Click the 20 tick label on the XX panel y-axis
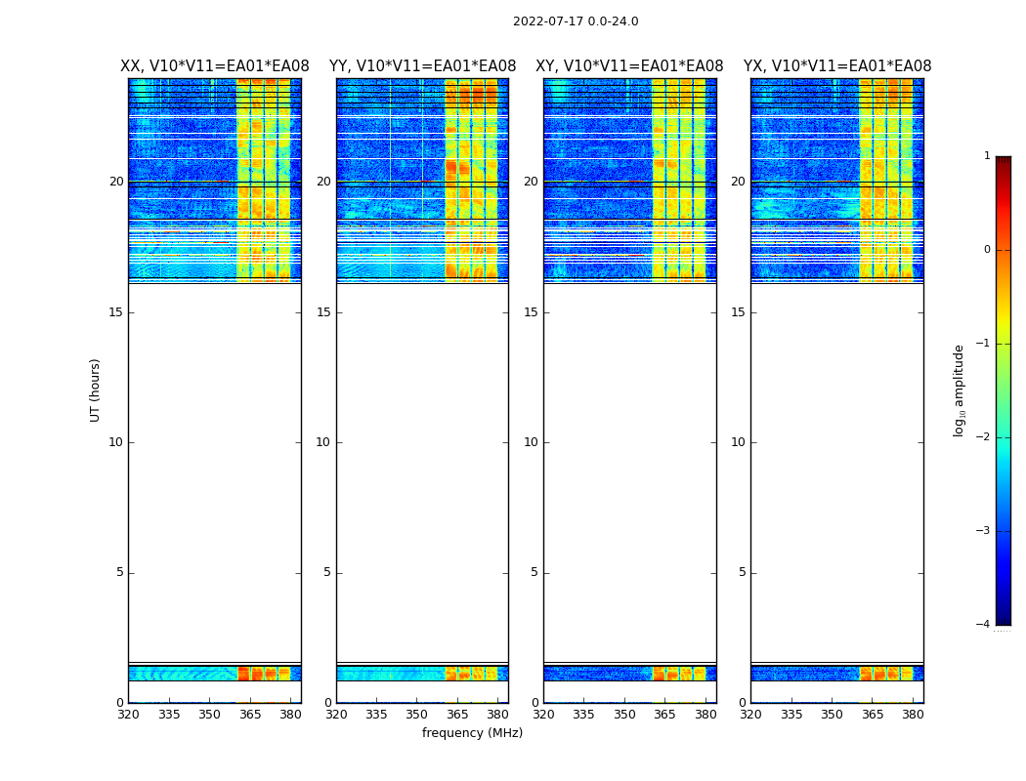 tap(116, 182)
